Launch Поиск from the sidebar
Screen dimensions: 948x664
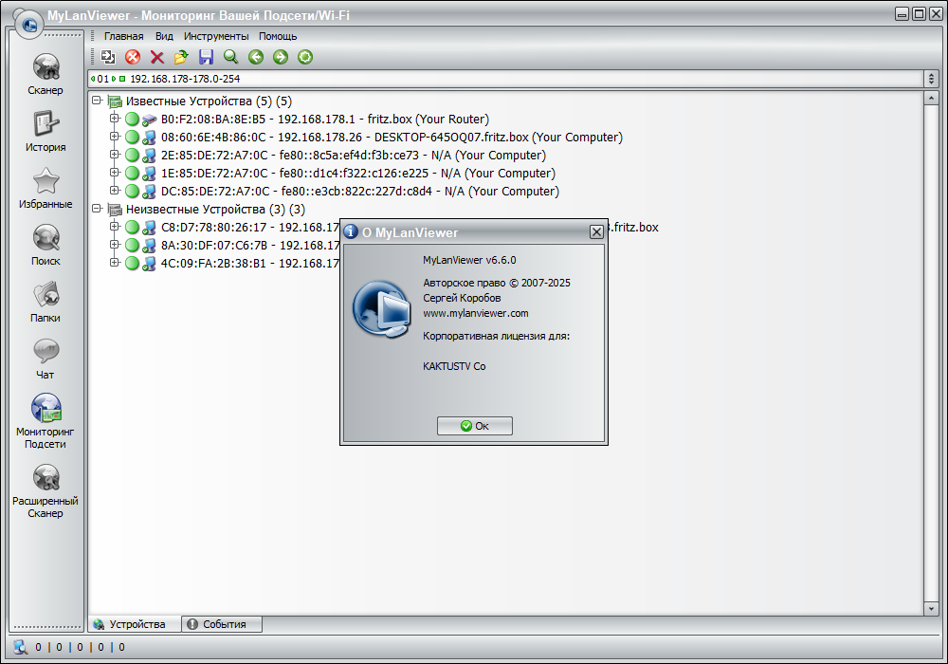[46, 240]
